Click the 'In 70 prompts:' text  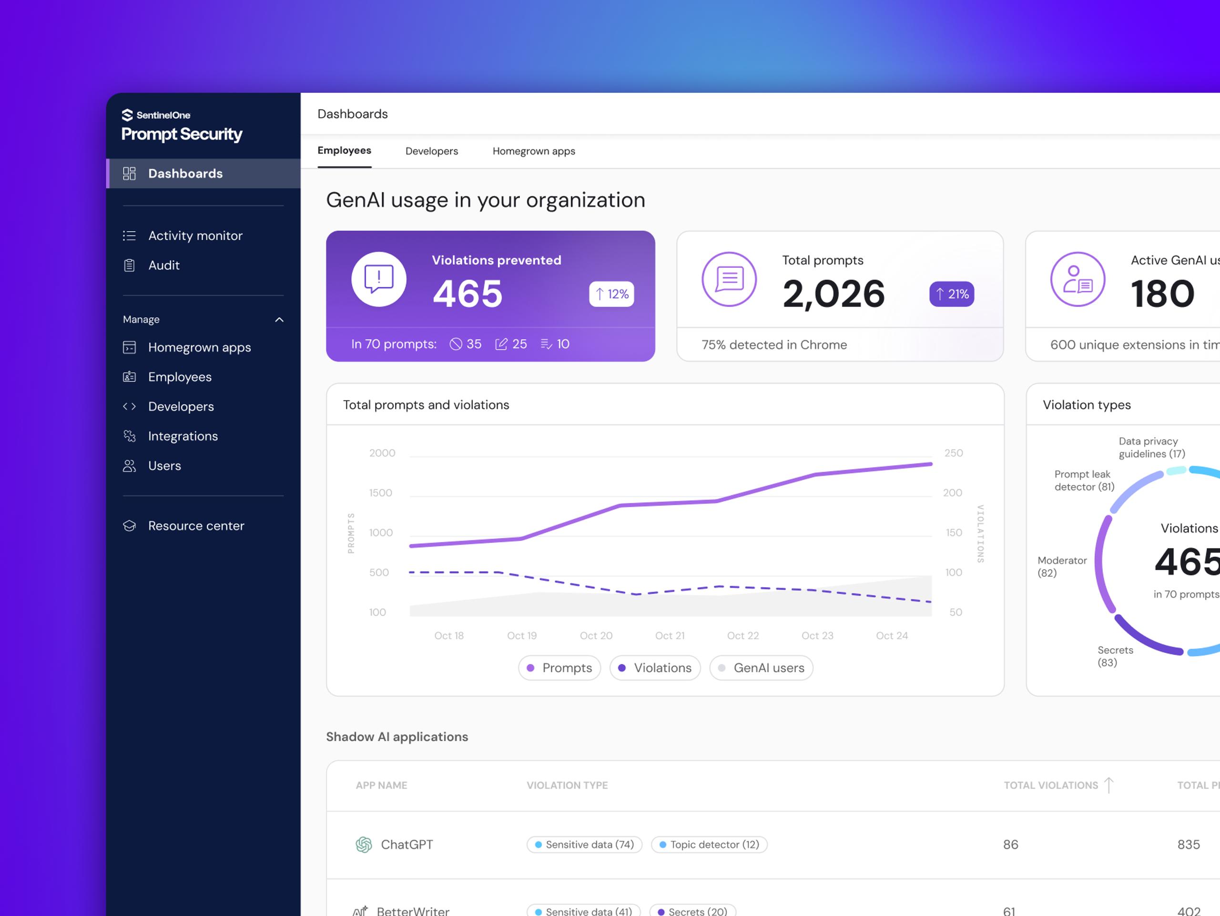click(x=394, y=344)
